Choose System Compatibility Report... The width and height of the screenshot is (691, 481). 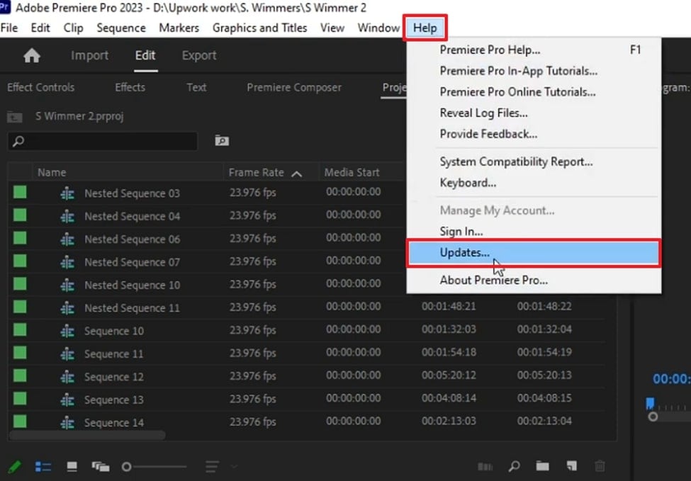pos(533,162)
